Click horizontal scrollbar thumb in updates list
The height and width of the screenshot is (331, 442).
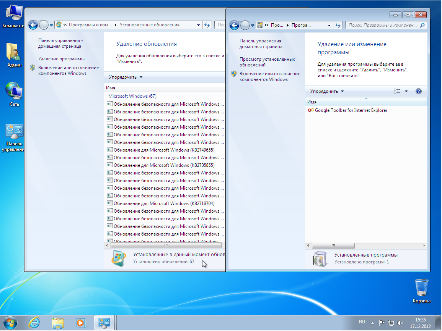[166, 245]
